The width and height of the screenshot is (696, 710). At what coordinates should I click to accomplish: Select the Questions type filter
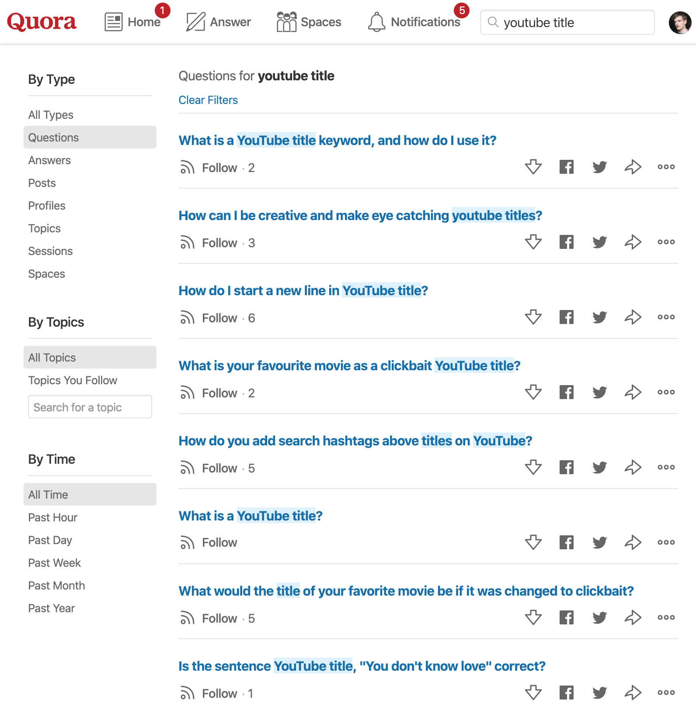pyautogui.click(x=90, y=137)
